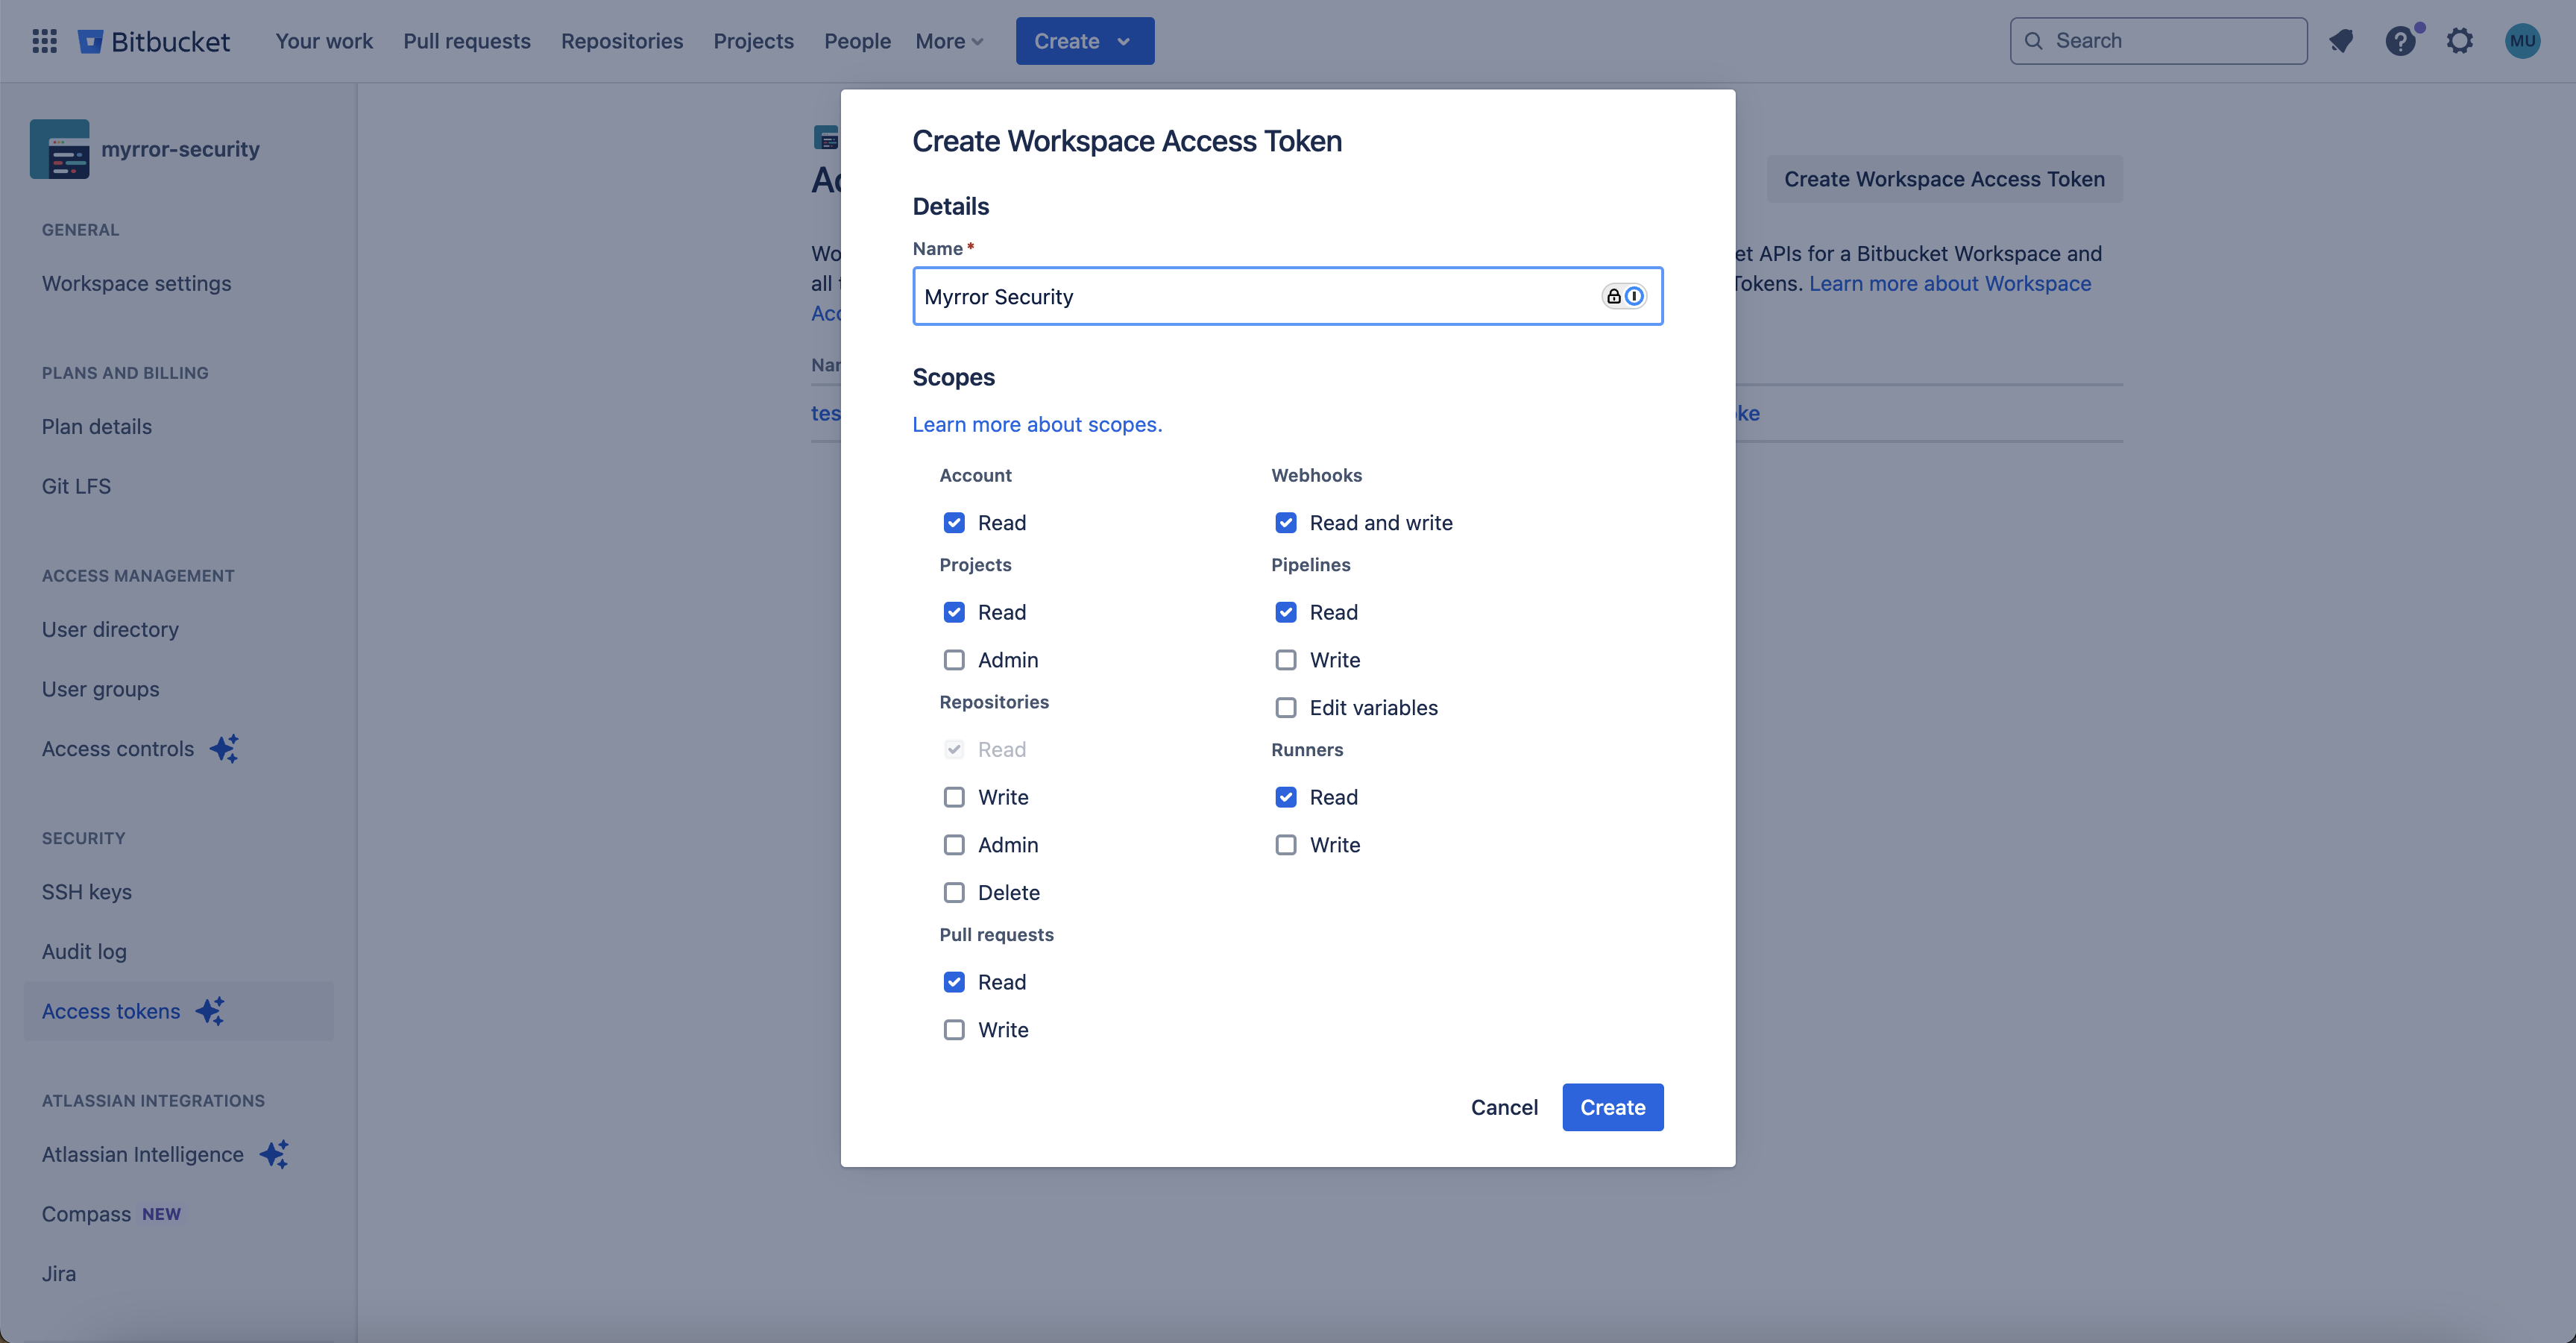Click the password manager icon in Name field
The width and height of the screenshot is (2576, 1343).
[x=1624, y=296]
